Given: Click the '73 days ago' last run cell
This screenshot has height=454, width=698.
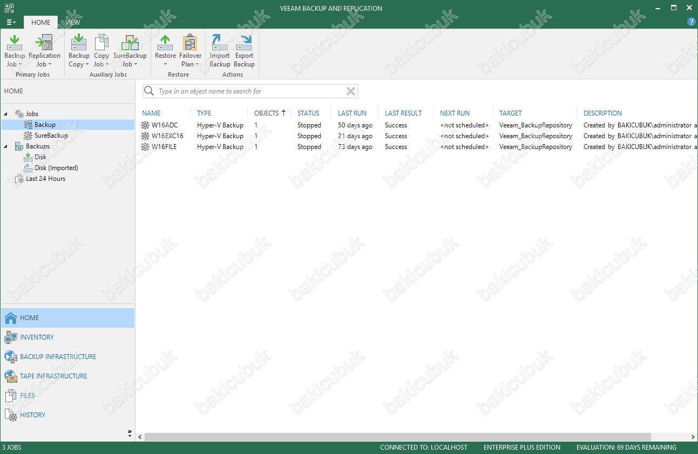Looking at the screenshot, I should point(355,147).
